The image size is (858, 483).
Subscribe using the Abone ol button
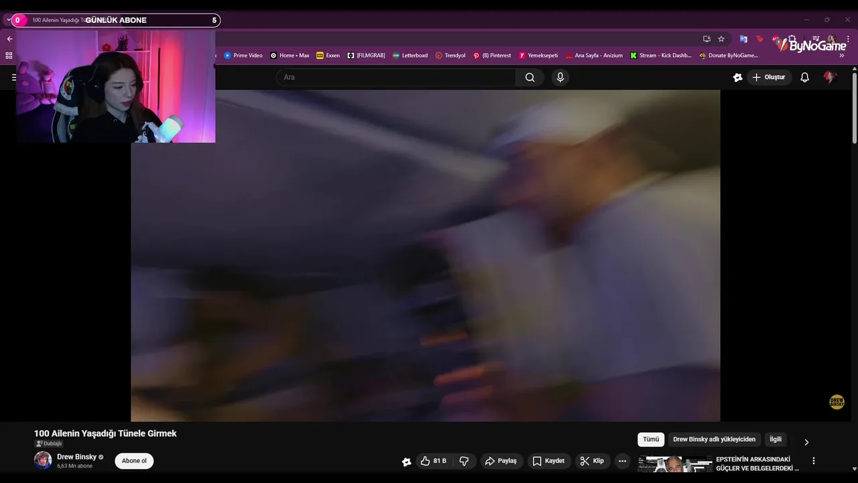point(134,461)
